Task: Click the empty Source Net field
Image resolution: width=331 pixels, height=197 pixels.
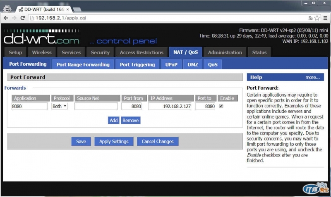Action: pyautogui.click(x=96, y=106)
